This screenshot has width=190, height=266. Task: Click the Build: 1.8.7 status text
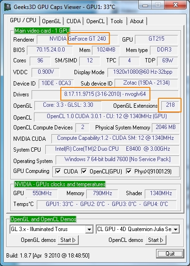point(48,255)
